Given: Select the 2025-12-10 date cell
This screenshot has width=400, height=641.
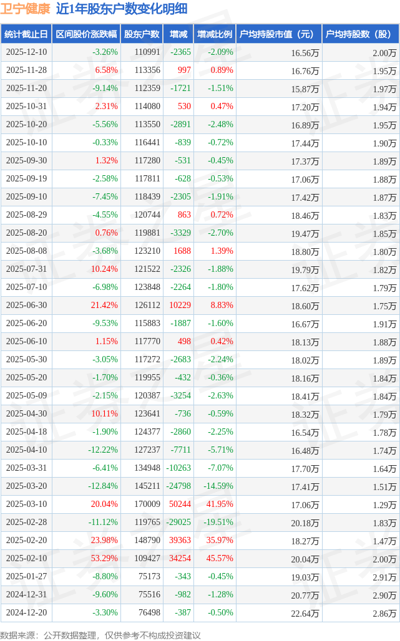Looking at the screenshot, I should click(26, 52).
